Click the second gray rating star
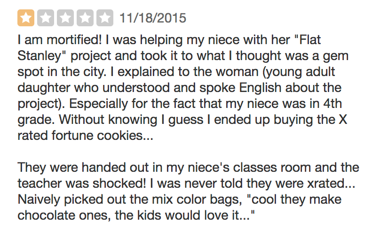Image resolution: width=380 pixels, height=230 pixels. (x=45, y=18)
